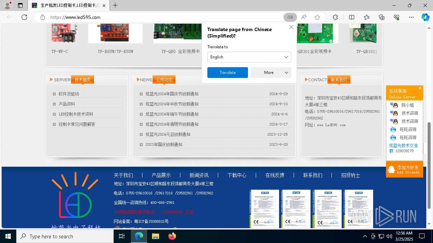Open 控制卡常见问题解答 link
The height and width of the screenshot is (243, 433).
(77, 124)
